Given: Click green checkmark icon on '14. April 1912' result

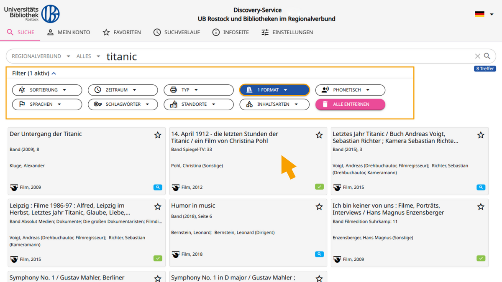Looking at the screenshot, I should [319, 187].
